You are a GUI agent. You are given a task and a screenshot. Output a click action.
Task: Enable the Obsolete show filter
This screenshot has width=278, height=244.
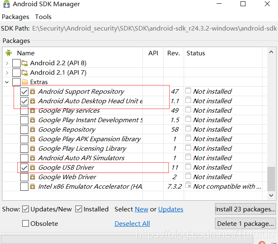[26, 223]
